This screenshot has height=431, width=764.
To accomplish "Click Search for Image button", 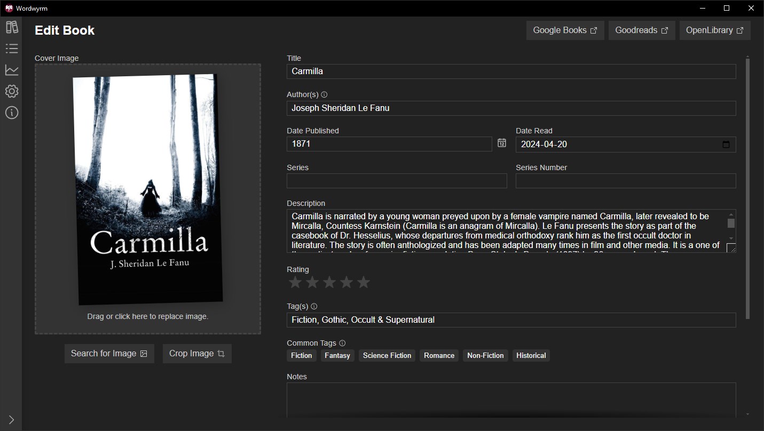I will 109,354.
